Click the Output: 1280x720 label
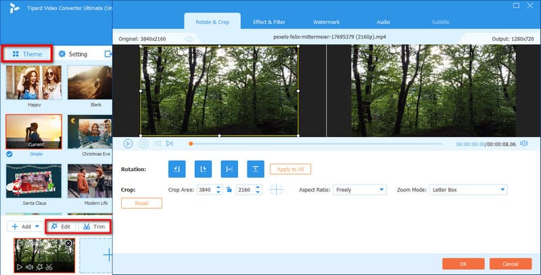 pyautogui.click(x=513, y=39)
